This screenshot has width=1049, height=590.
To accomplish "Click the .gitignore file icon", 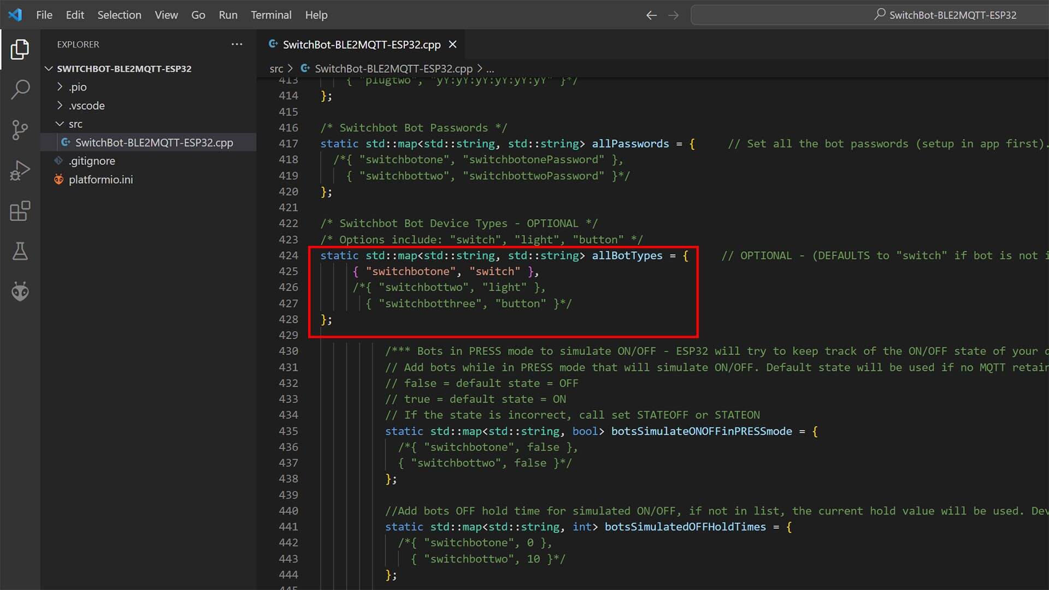I will [x=59, y=161].
